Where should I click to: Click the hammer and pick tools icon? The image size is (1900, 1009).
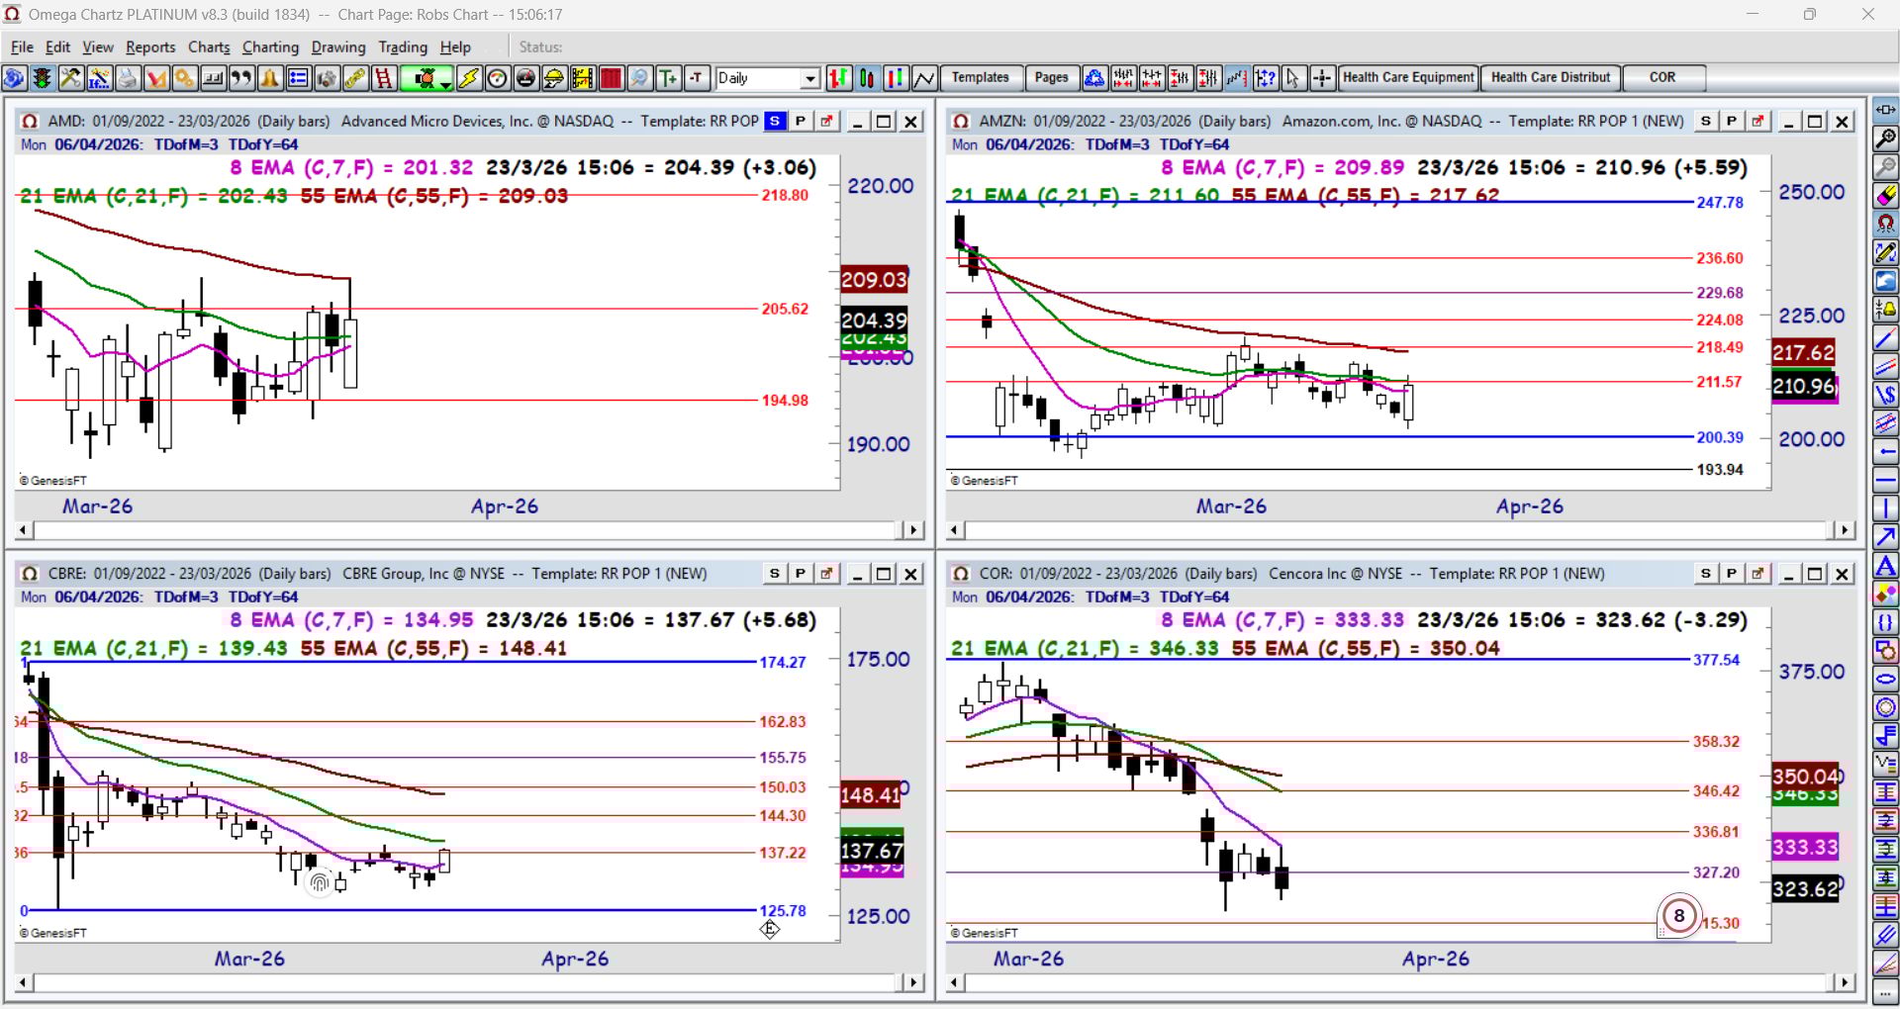70,78
